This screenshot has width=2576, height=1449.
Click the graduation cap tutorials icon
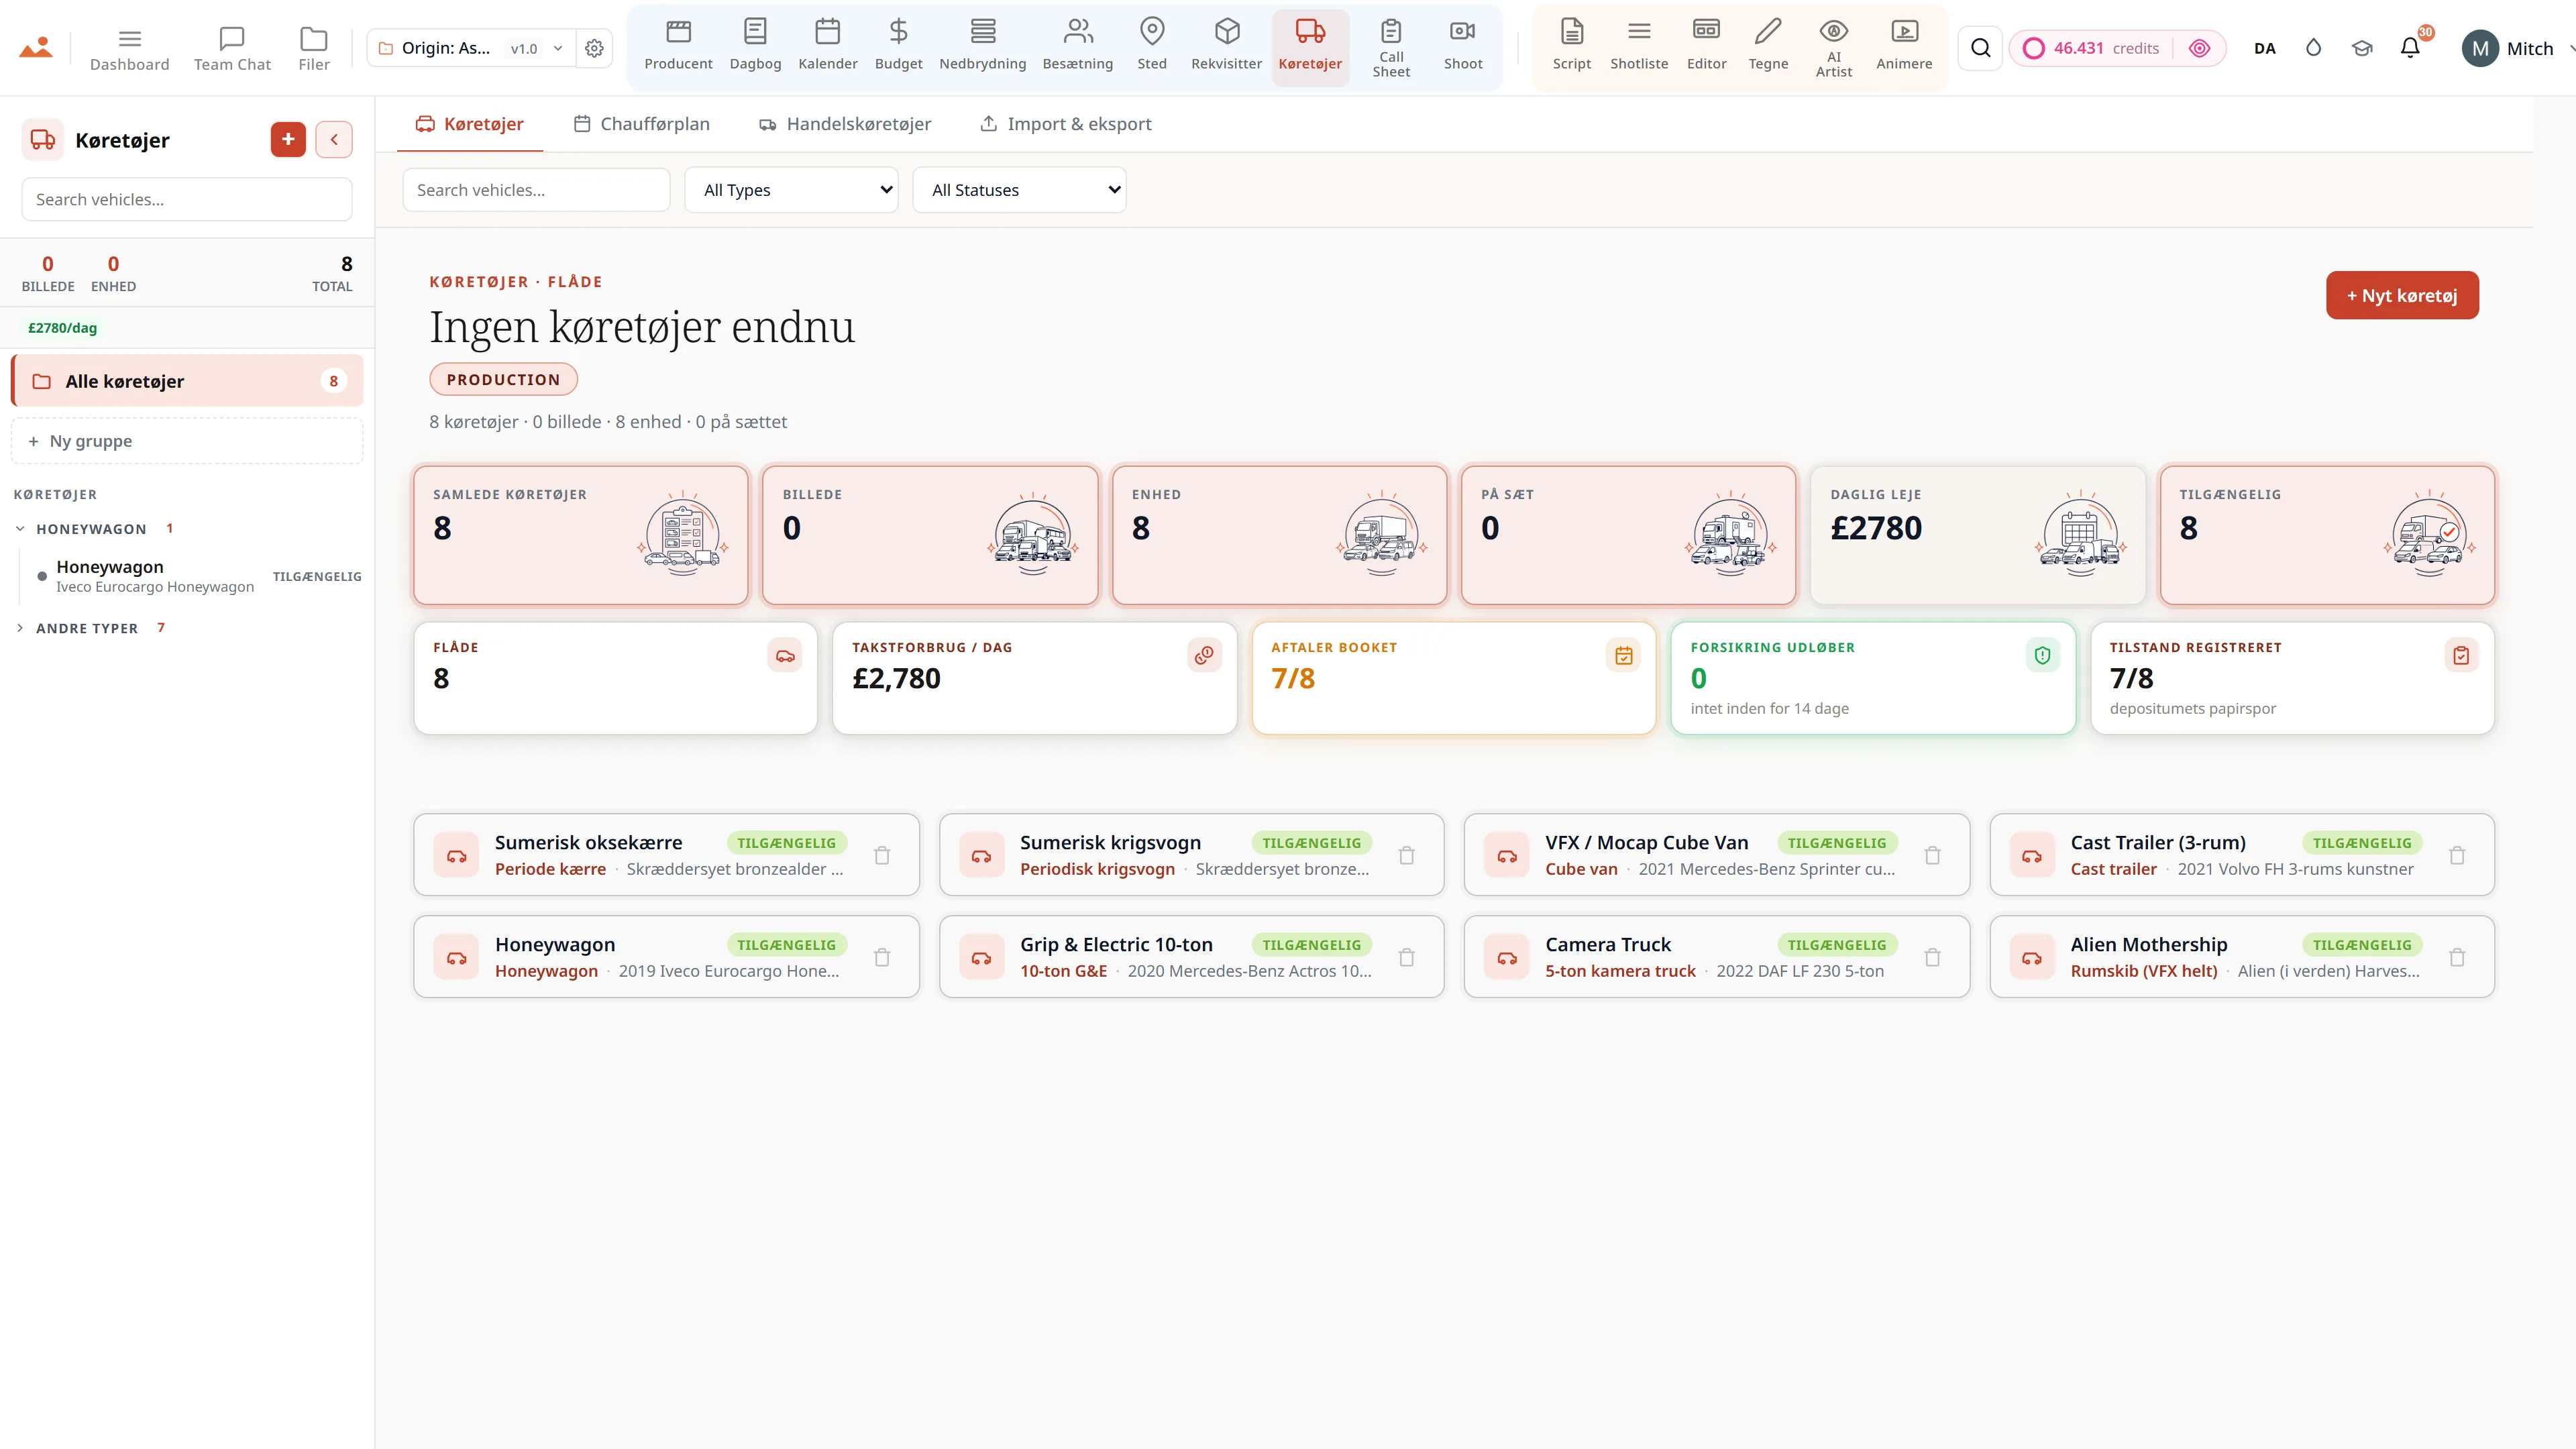[2361, 48]
